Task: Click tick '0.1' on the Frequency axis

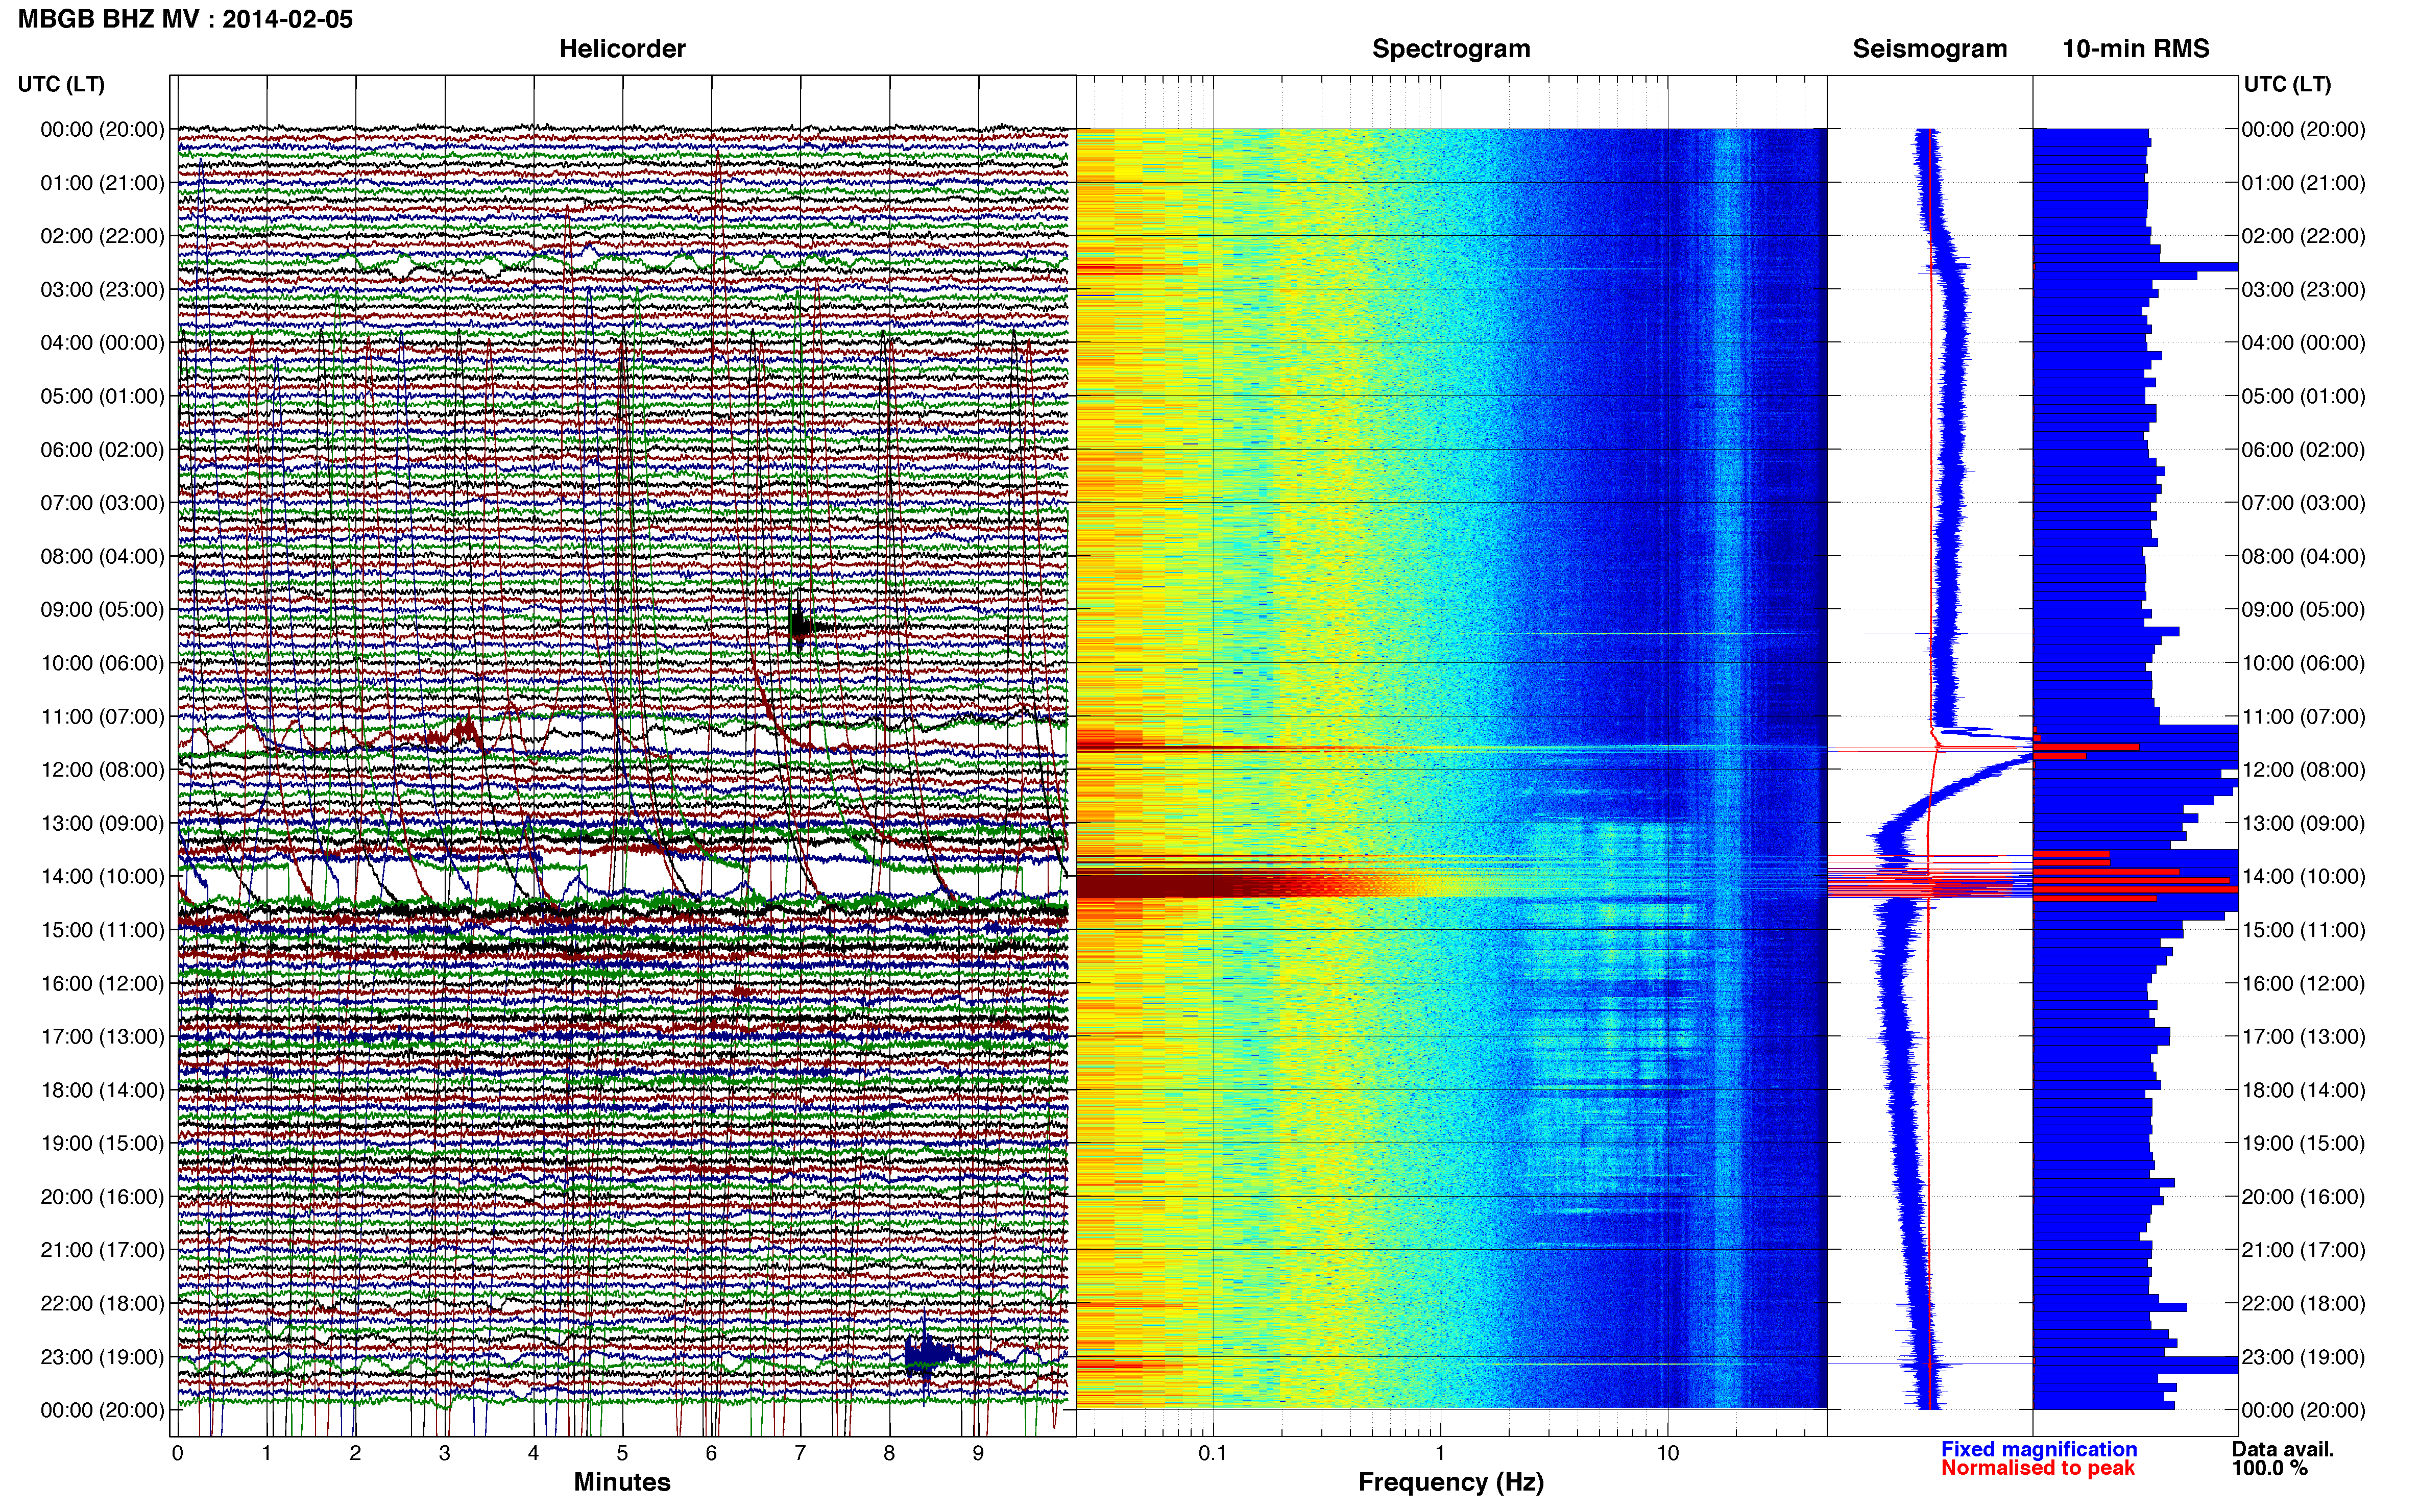Action: (x=1213, y=1453)
